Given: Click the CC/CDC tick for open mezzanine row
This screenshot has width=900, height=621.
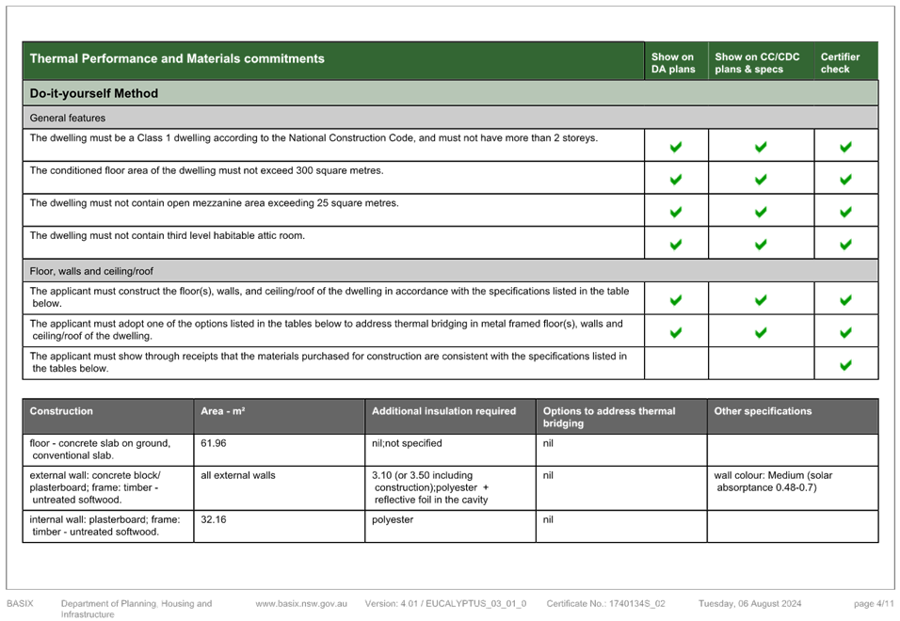Looking at the screenshot, I should pos(761,212).
